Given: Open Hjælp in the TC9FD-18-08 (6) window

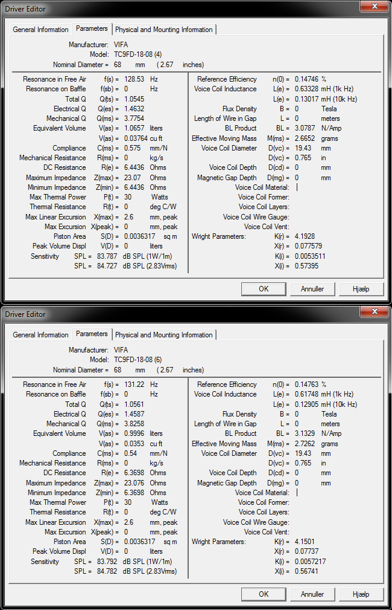Looking at the screenshot, I should (x=361, y=594).
